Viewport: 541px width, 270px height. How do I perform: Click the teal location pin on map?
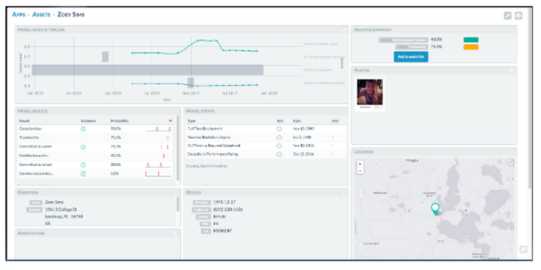pyautogui.click(x=436, y=209)
